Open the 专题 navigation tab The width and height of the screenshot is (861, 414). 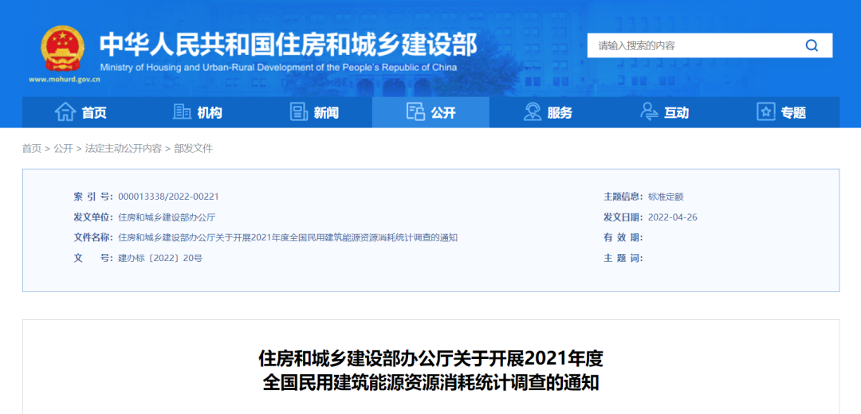pyautogui.click(x=780, y=112)
